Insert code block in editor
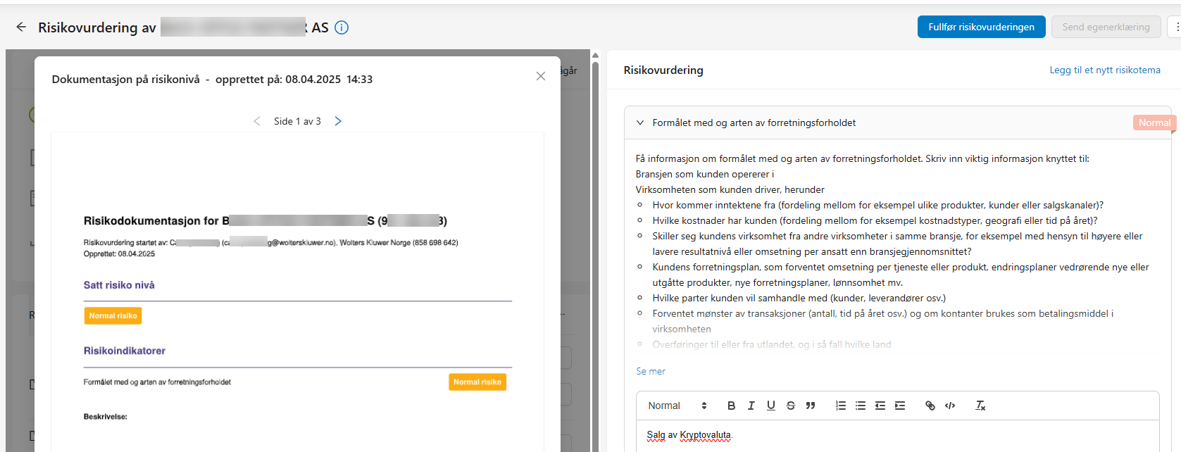 pos(950,406)
